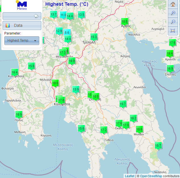The width and height of the screenshot is (180, 178).
Task: Click the Γαργαλιάνοι town label
Action: click(x=13, y=100)
